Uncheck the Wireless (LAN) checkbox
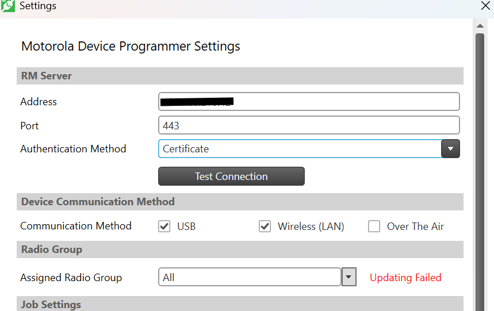The image size is (494, 311). coord(265,226)
